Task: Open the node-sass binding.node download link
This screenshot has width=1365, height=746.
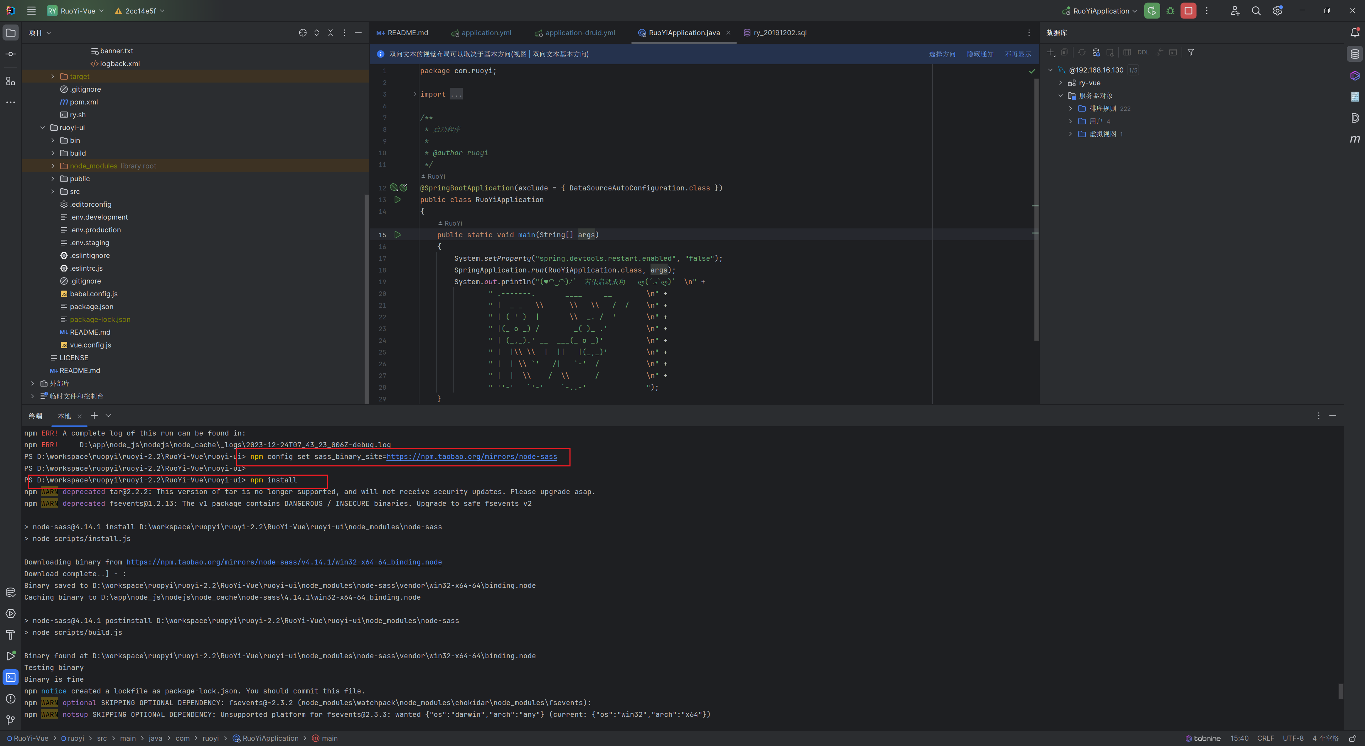Action: 284,562
